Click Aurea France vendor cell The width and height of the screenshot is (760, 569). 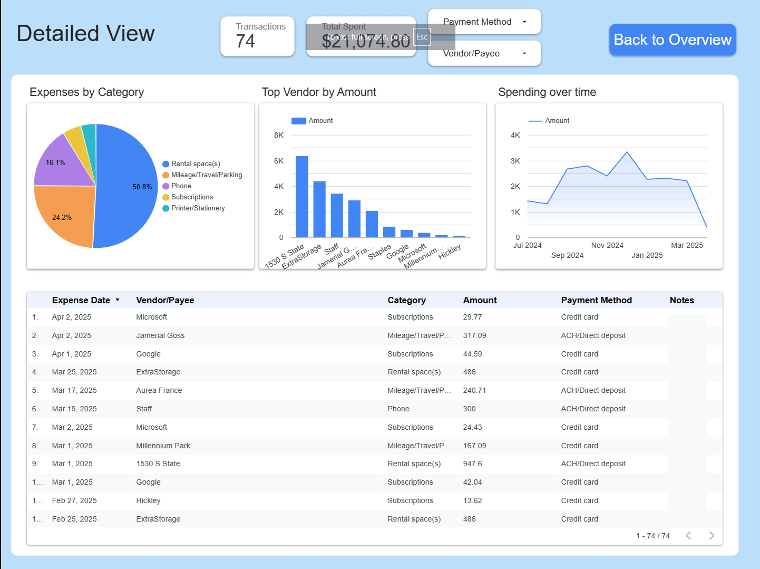(159, 390)
